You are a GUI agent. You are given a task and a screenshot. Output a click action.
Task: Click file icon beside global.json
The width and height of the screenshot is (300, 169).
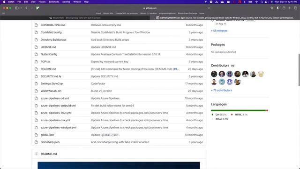(x=36, y=135)
